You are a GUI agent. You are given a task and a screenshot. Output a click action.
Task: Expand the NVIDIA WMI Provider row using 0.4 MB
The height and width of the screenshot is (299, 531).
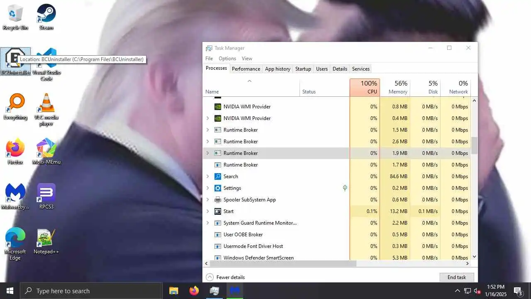click(208, 118)
